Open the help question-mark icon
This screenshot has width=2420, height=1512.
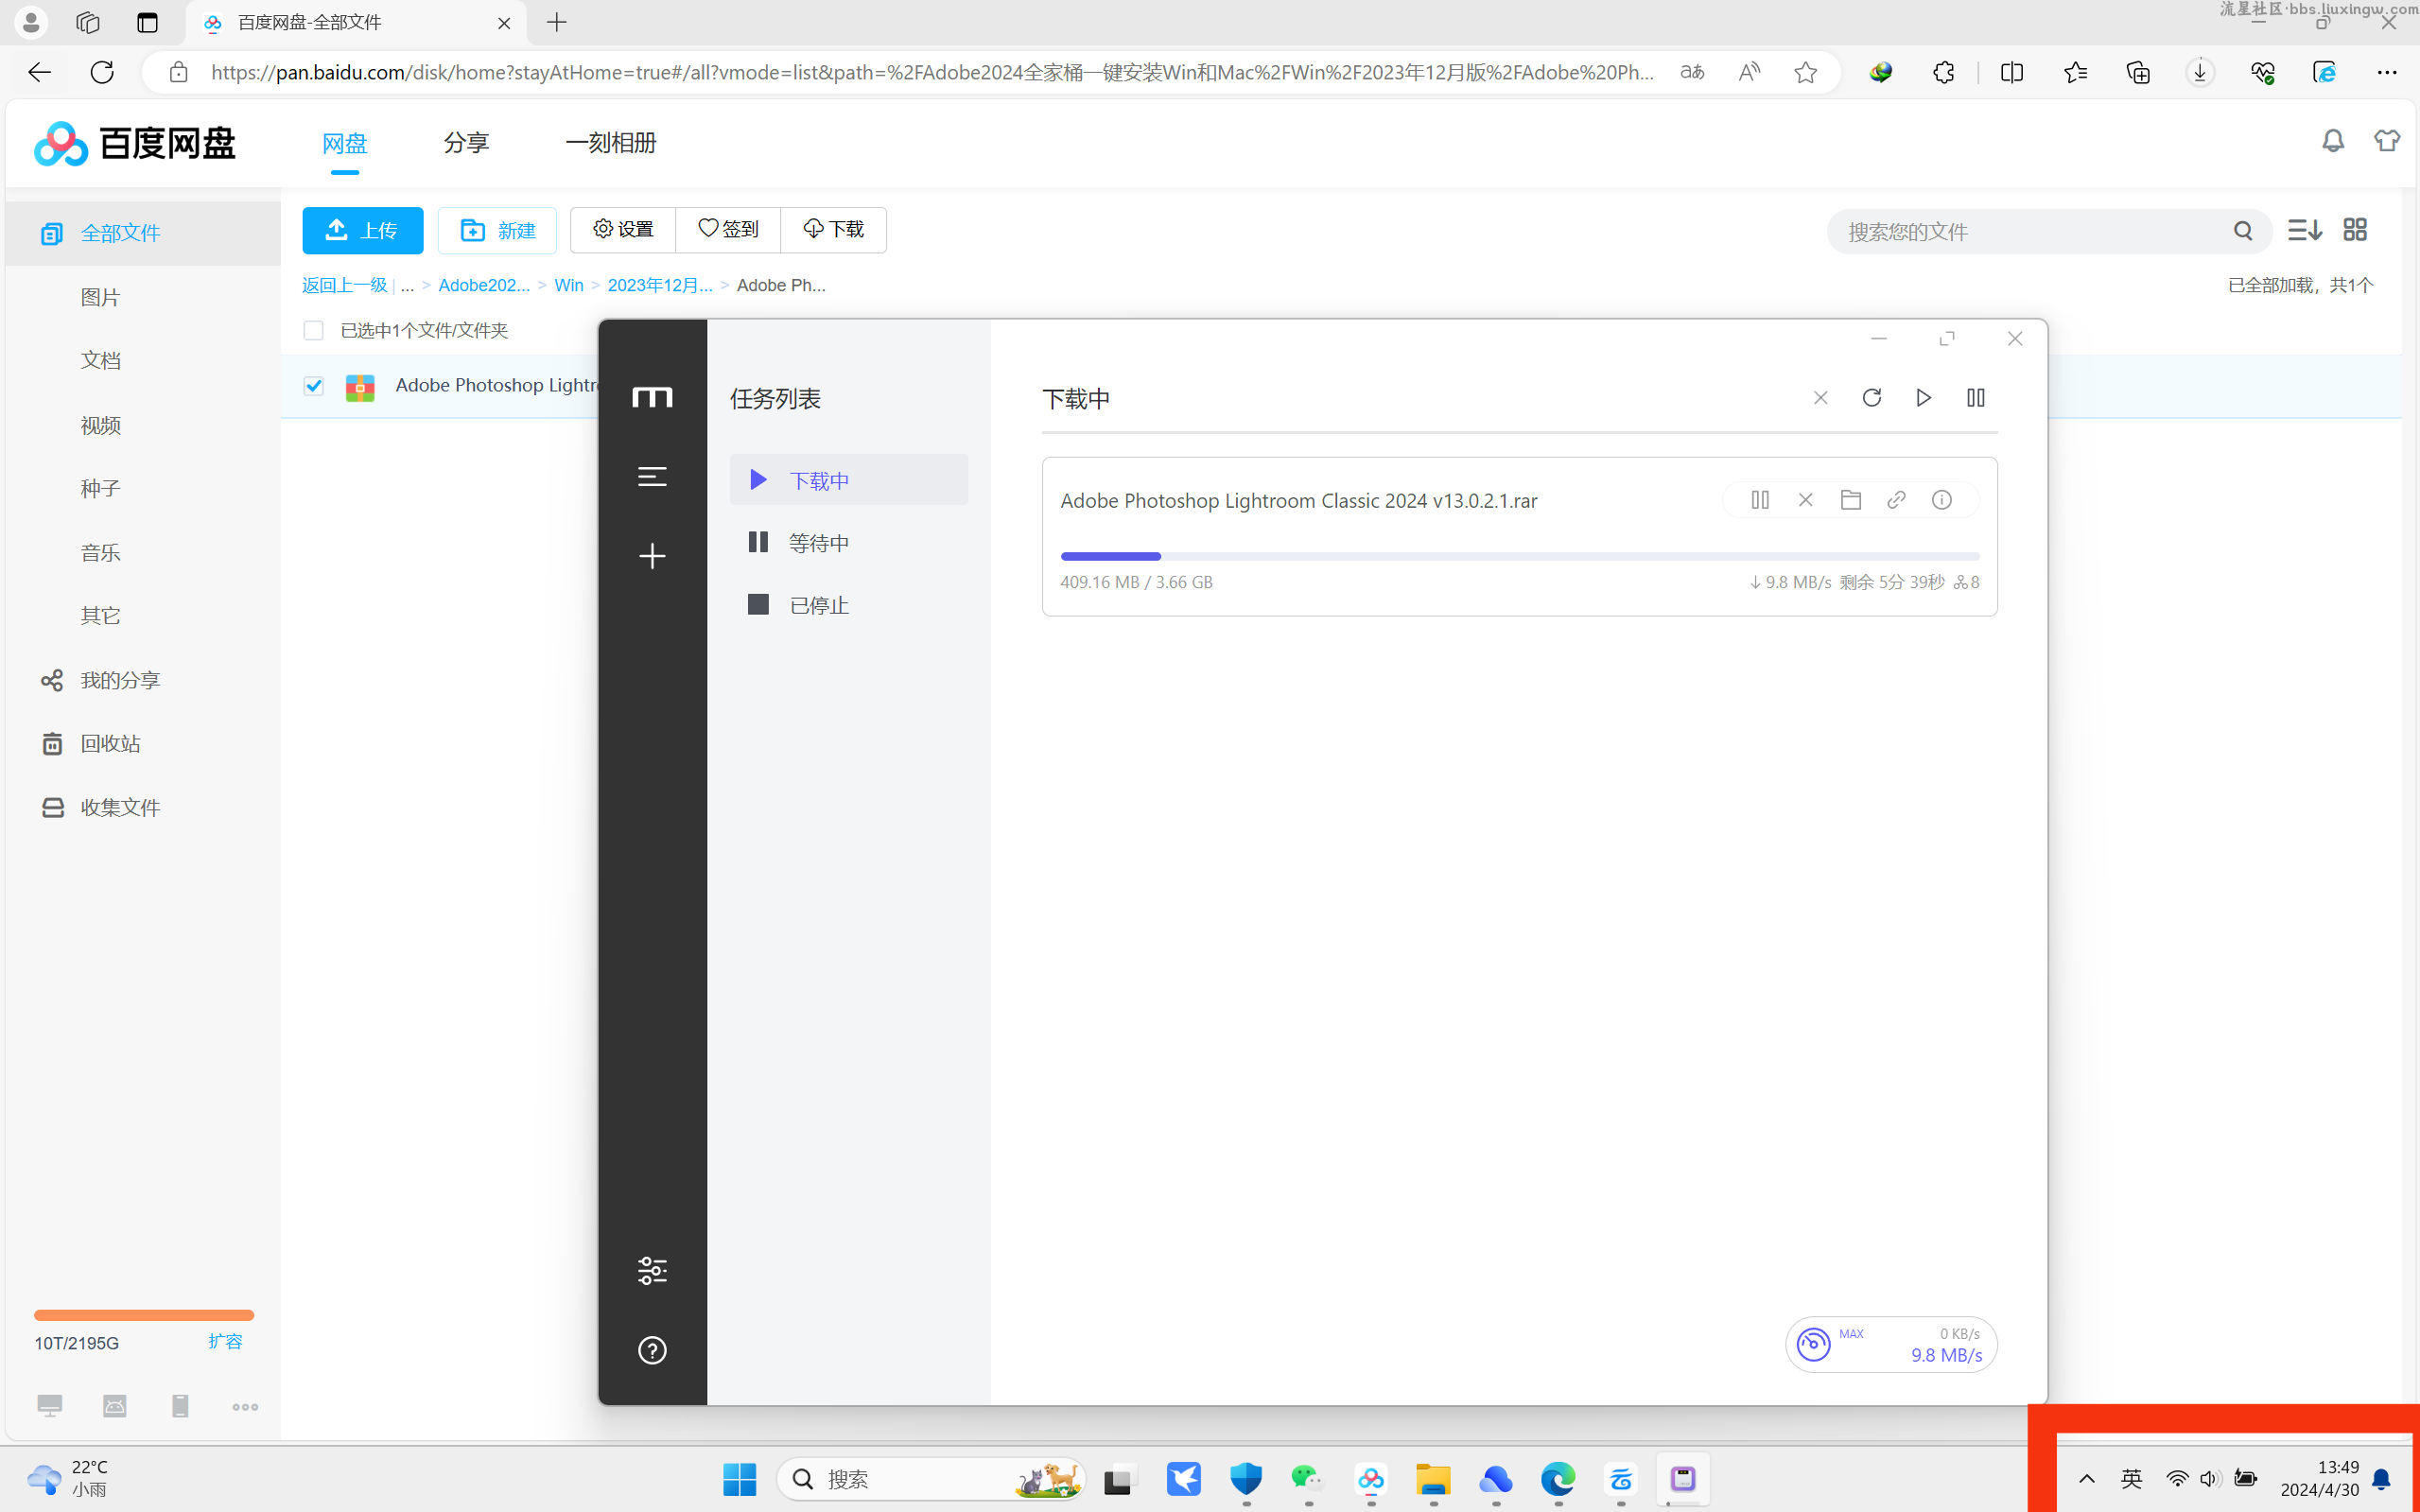click(x=652, y=1350)
